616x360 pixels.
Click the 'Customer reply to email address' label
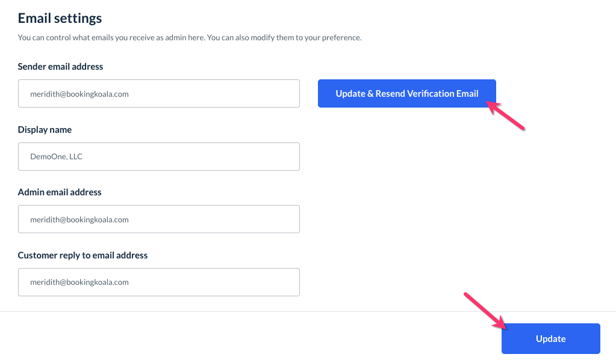point(82,255)
